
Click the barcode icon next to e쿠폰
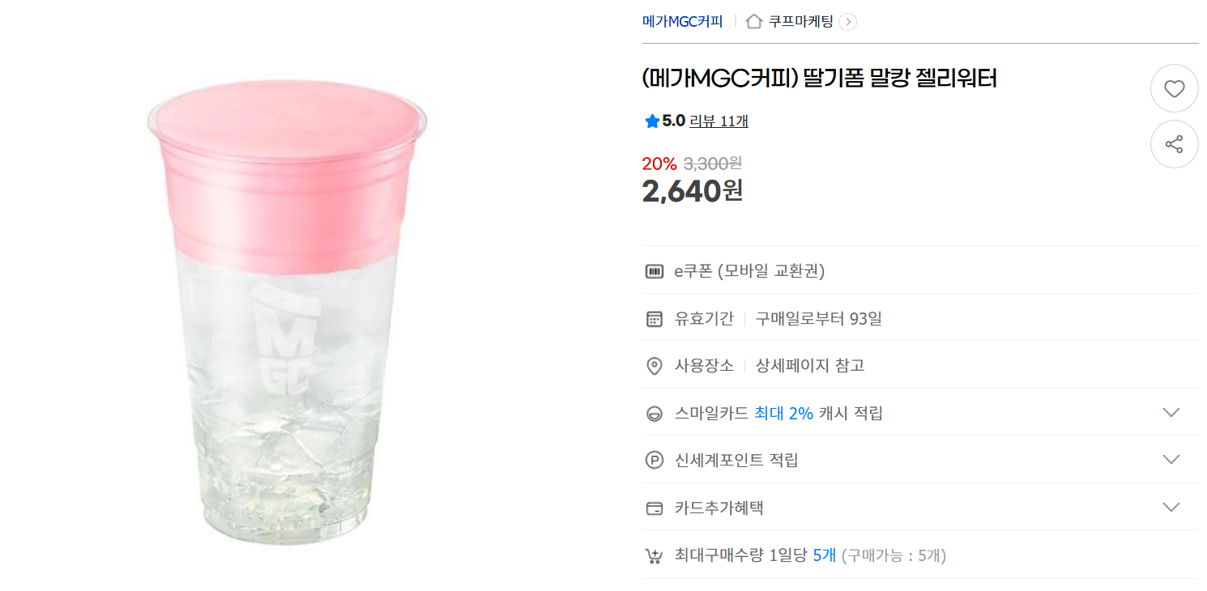coord(653,271)
